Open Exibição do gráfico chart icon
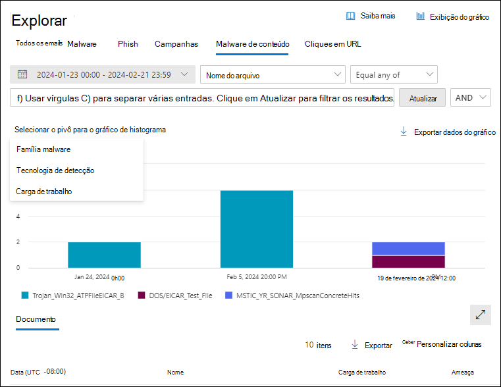 420,16
